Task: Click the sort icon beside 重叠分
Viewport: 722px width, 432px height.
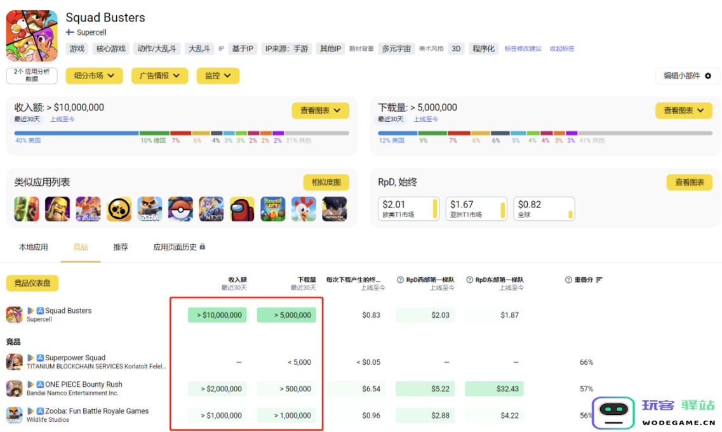Action: point(599,280)
